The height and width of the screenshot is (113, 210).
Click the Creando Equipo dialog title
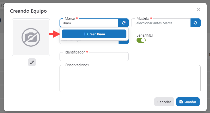[x=28, y=11]
